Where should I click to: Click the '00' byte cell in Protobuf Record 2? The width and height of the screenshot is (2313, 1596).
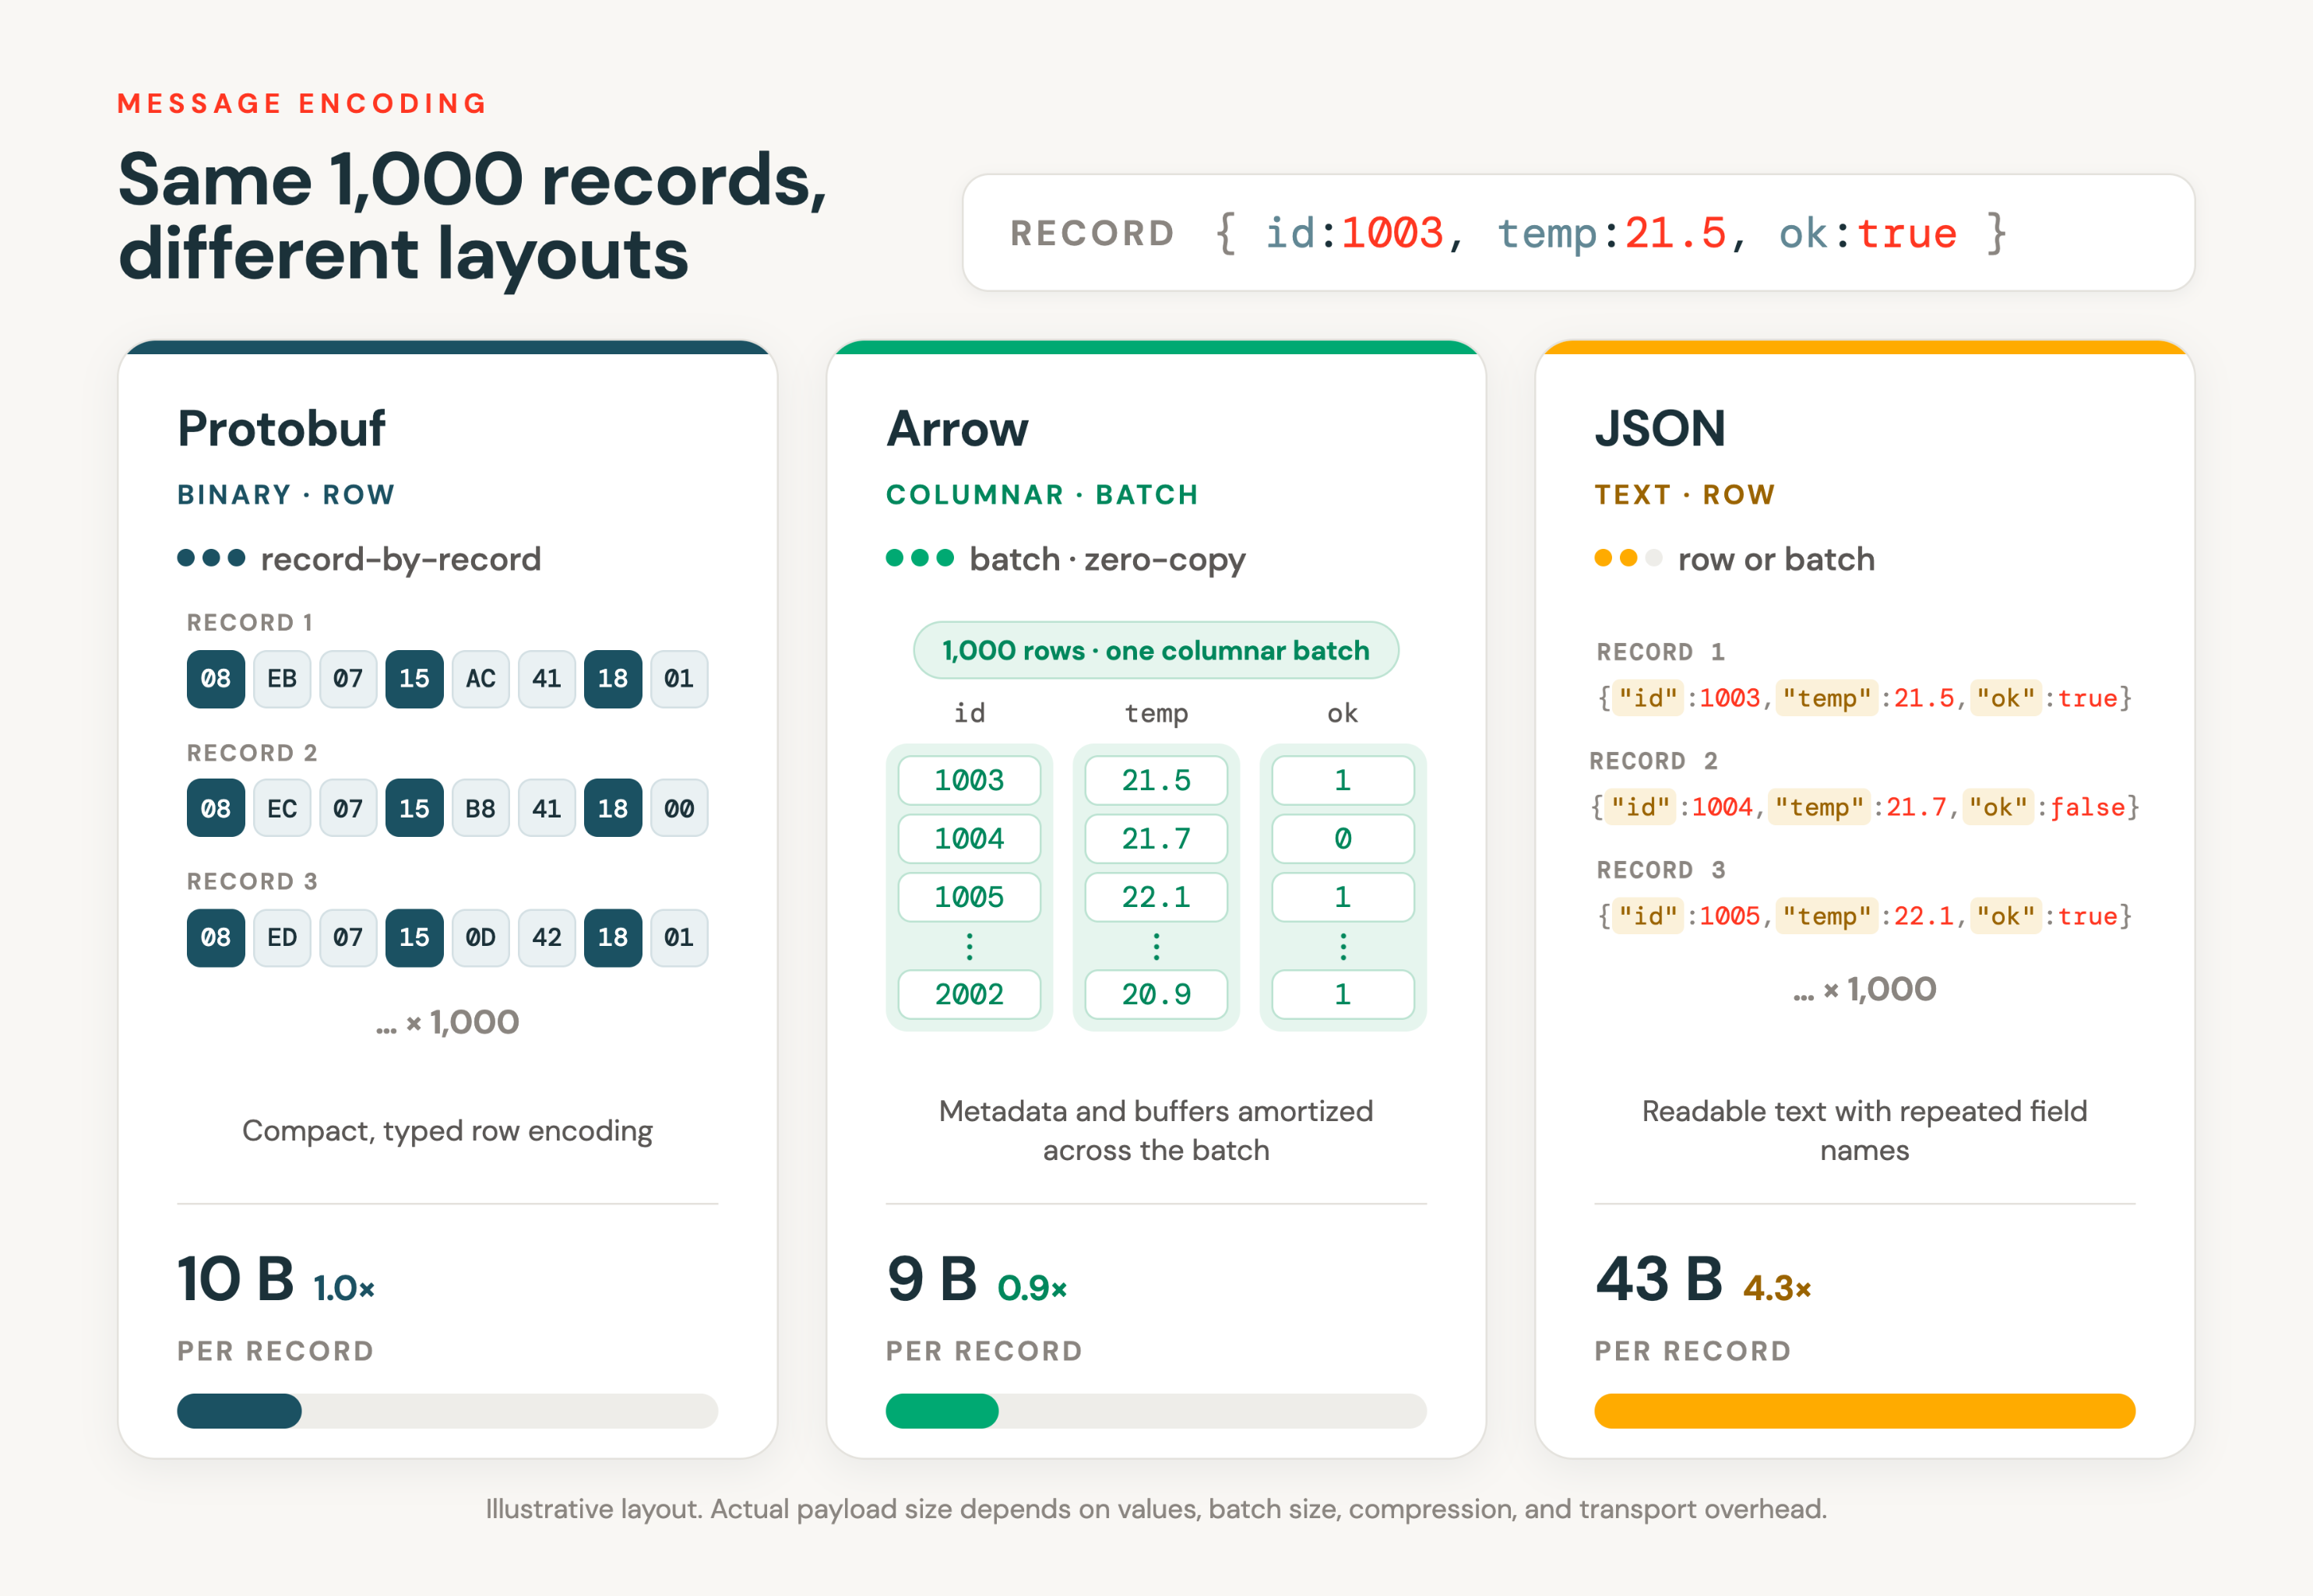tap(678, 808)
